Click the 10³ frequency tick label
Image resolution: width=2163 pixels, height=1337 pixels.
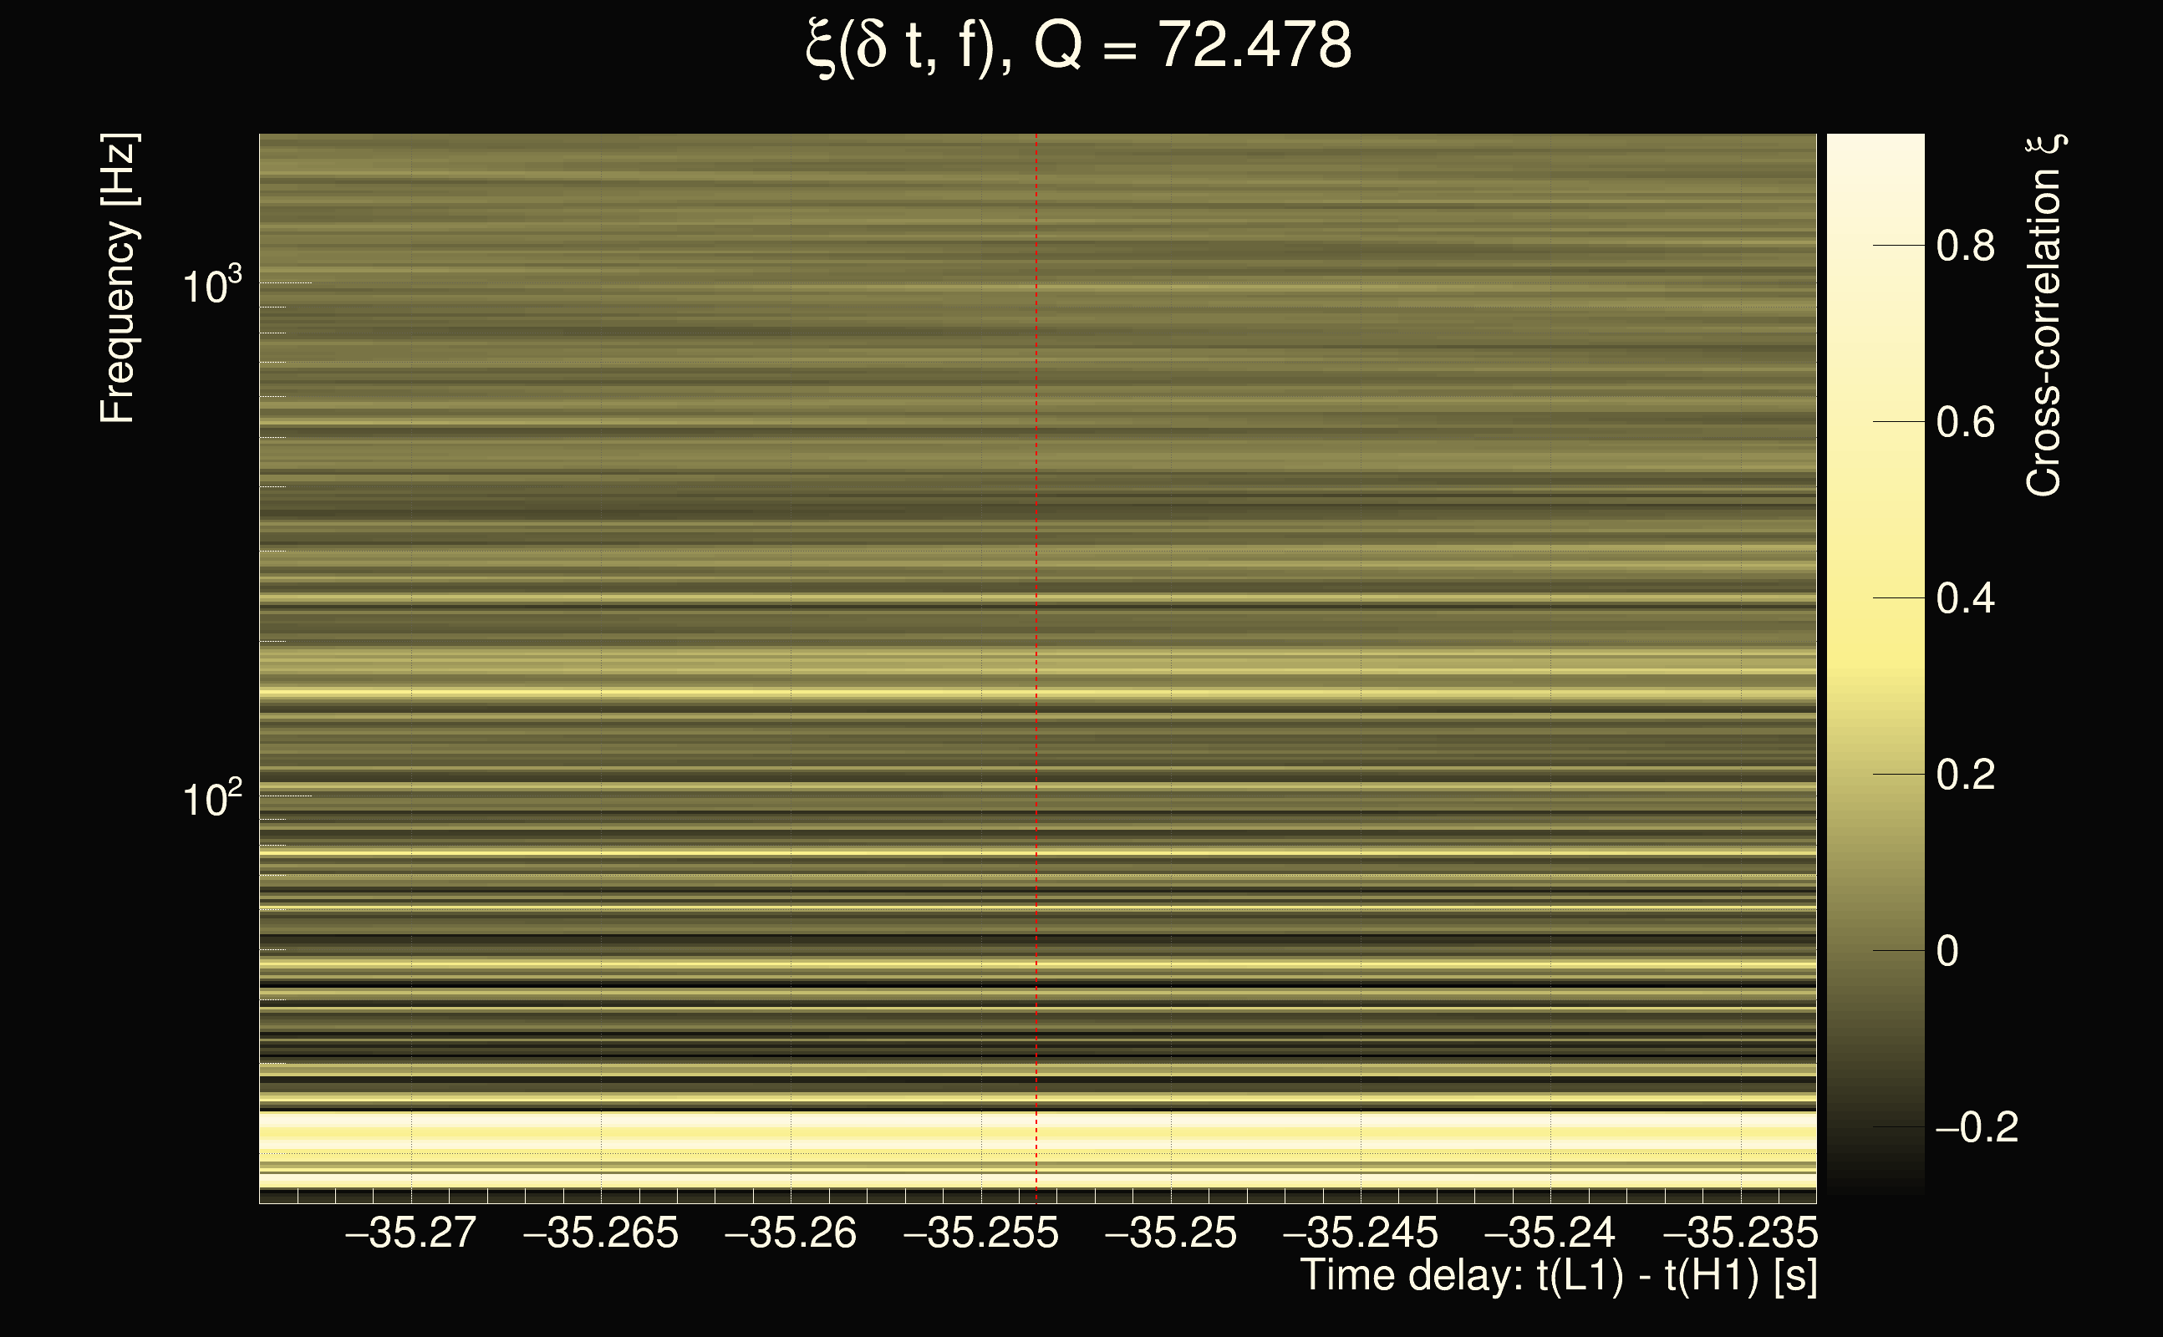(x=211, y=286)
